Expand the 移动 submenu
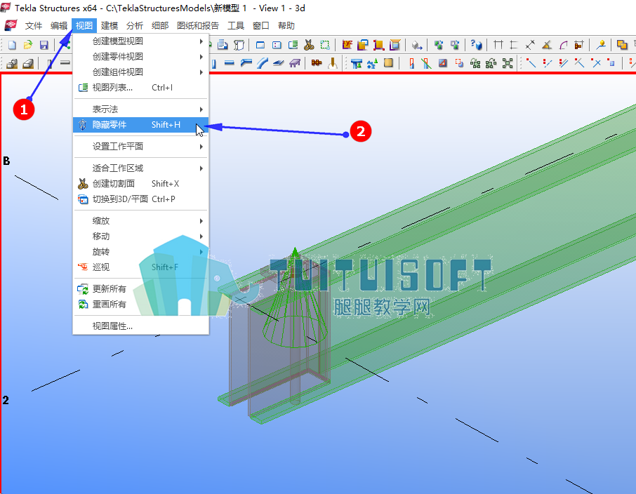Viewport: 636px width, 494px height. point(140,236)
